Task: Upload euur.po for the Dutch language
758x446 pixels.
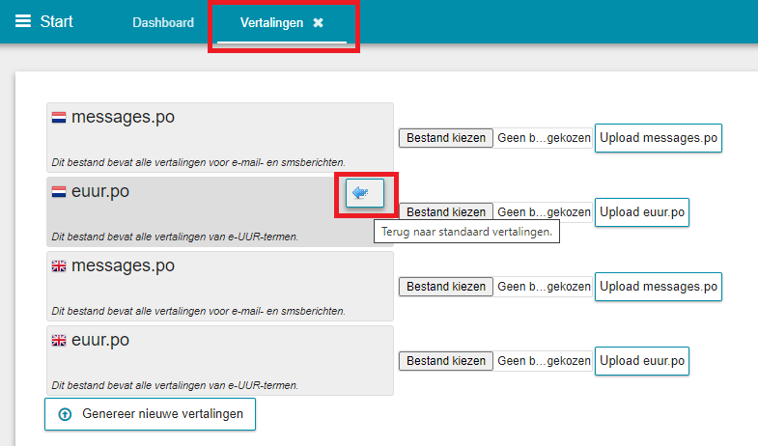Action: [x=642, y=212]
